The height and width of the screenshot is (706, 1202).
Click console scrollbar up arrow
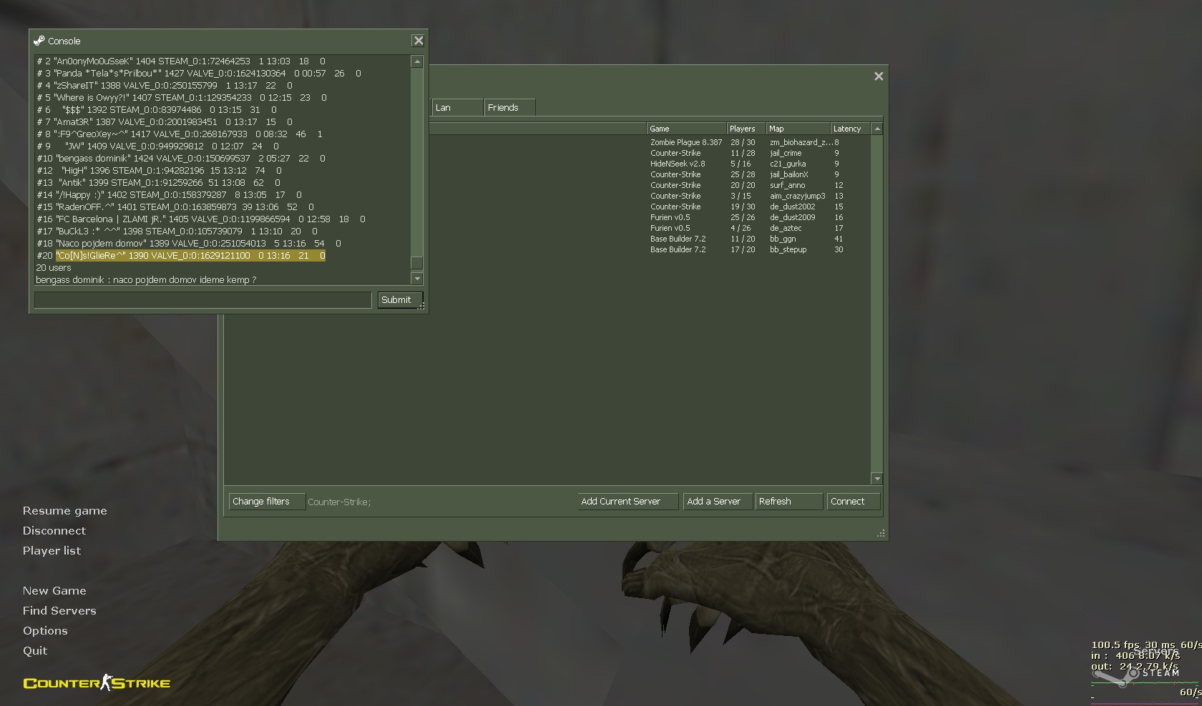tap(417, 62)
